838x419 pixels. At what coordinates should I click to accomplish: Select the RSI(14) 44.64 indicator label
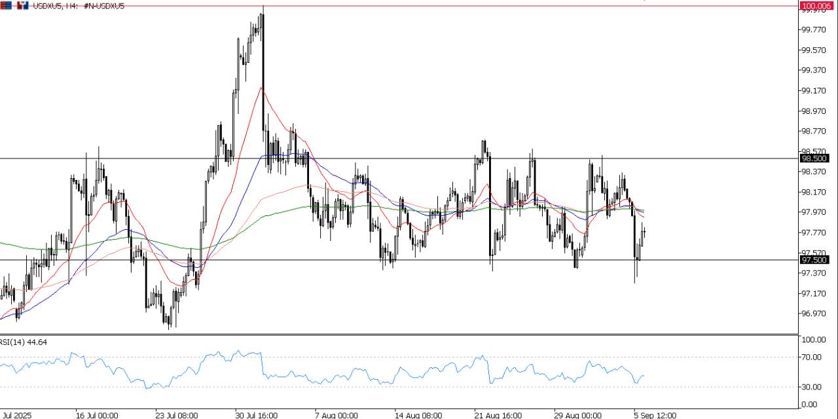tap(24, 342)
